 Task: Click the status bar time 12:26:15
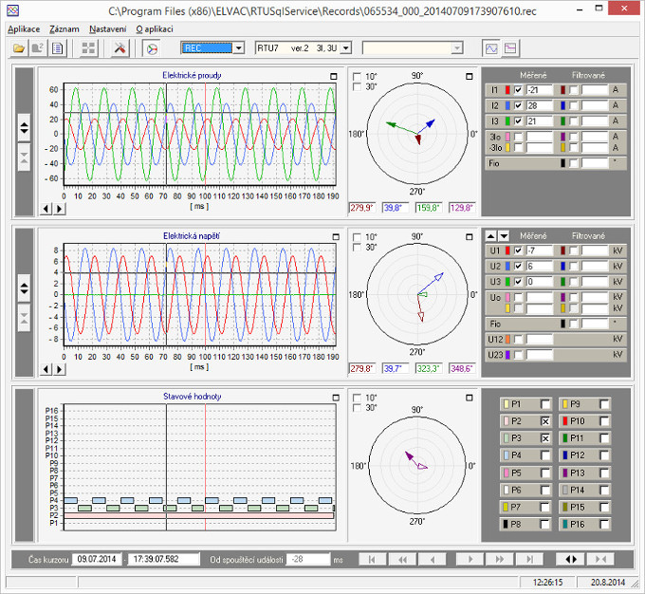(547, 582)
